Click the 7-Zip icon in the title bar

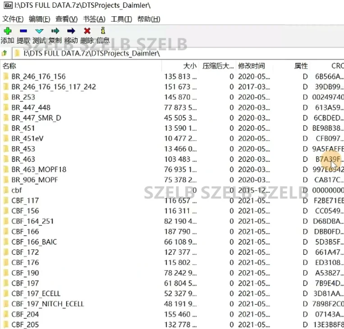click(8, 5)
